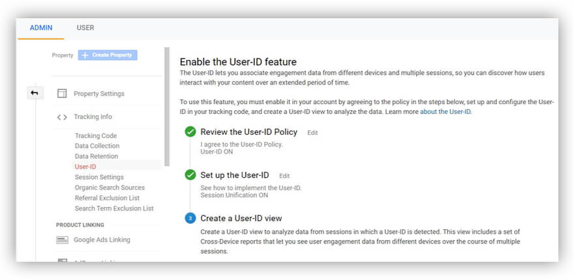Click the back arrow icon
Screen dimensions: 574x280
[x=34, y=93]
